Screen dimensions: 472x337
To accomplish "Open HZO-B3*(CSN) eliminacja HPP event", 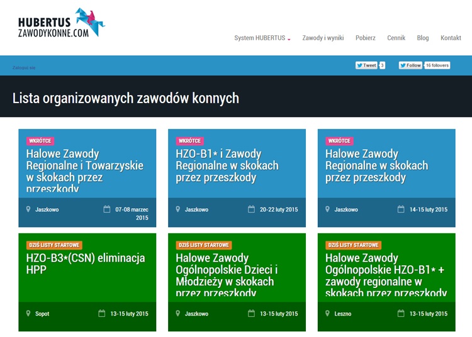I will (86, 263).
